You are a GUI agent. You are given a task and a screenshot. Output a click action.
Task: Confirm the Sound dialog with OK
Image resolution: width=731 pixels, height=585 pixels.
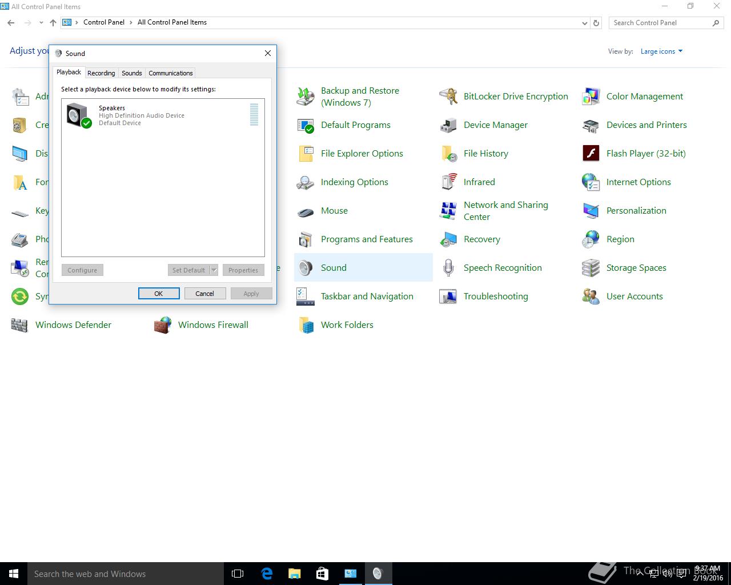point(159,294)
